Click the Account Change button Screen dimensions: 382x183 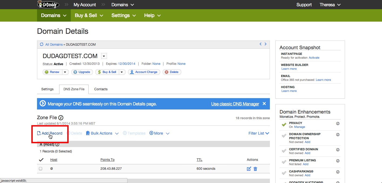click(x=144, y=72)
